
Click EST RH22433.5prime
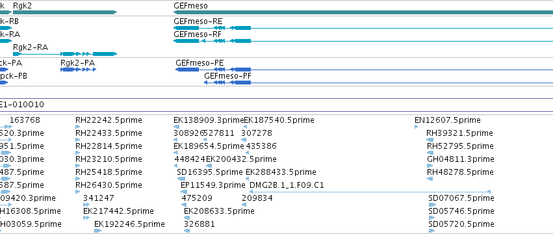coord(109,133)
